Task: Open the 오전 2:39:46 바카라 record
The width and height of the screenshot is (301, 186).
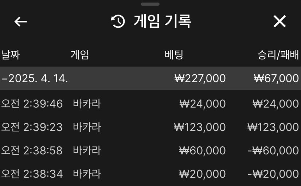Action: pyautogui.click(x=51, y=104)
